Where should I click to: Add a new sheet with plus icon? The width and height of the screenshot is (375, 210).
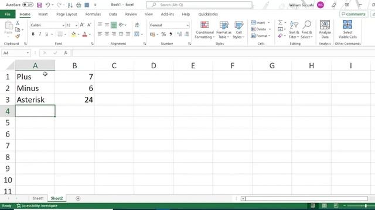(78, 198)
